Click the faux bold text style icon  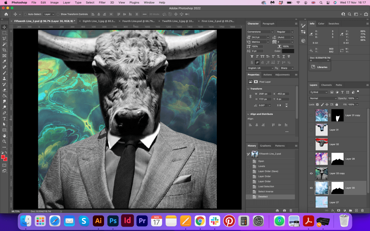(251, 57)
